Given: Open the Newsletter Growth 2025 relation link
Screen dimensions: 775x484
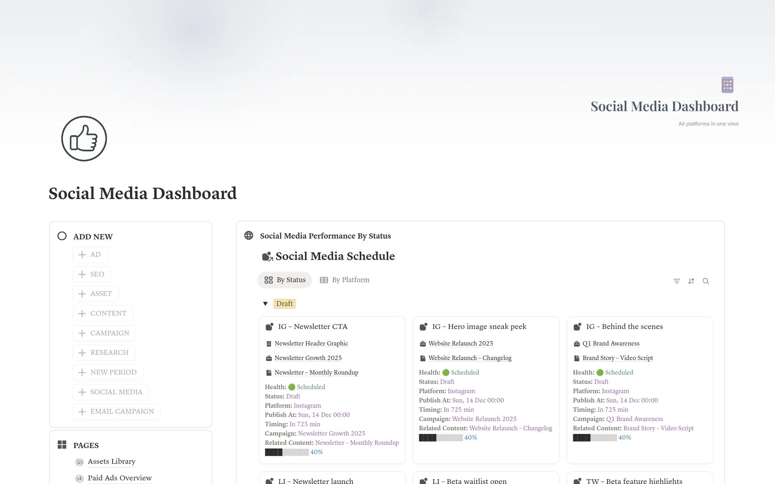Looking at the screenshot, I should (308, 358).
